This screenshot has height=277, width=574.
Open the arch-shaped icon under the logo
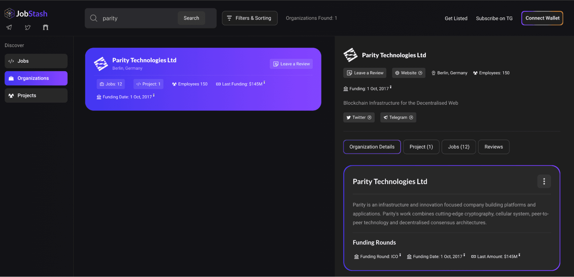pyautogui.click(x=45, y=27)
